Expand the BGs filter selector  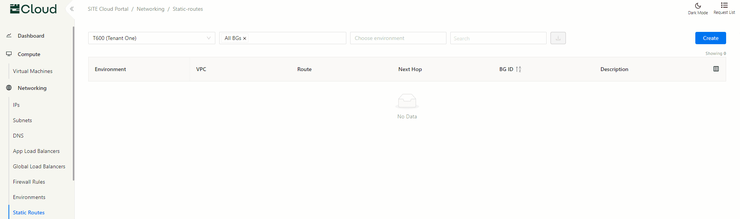coord(297,38)
